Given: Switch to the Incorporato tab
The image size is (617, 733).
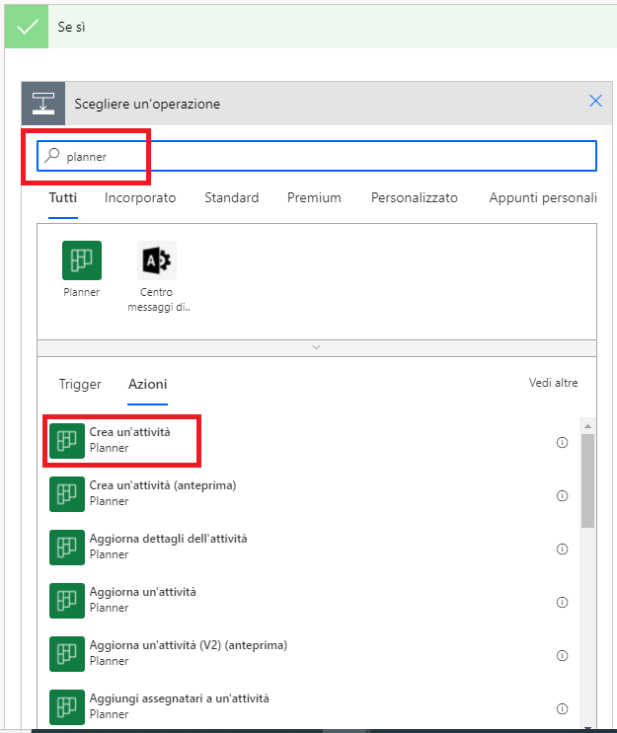Looking at the screenshot, I should 140,197.
